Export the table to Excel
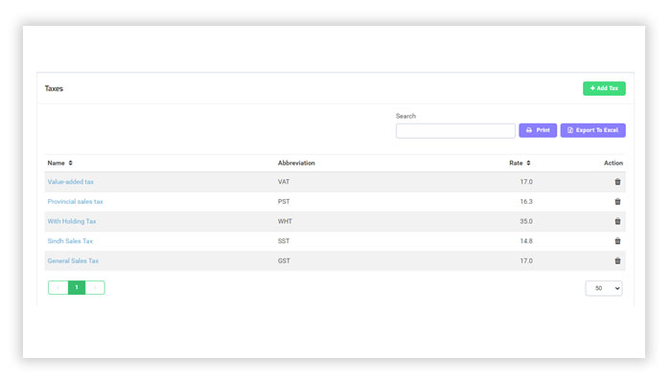Viewport: 671px width, 379px height. coord(592,130)
